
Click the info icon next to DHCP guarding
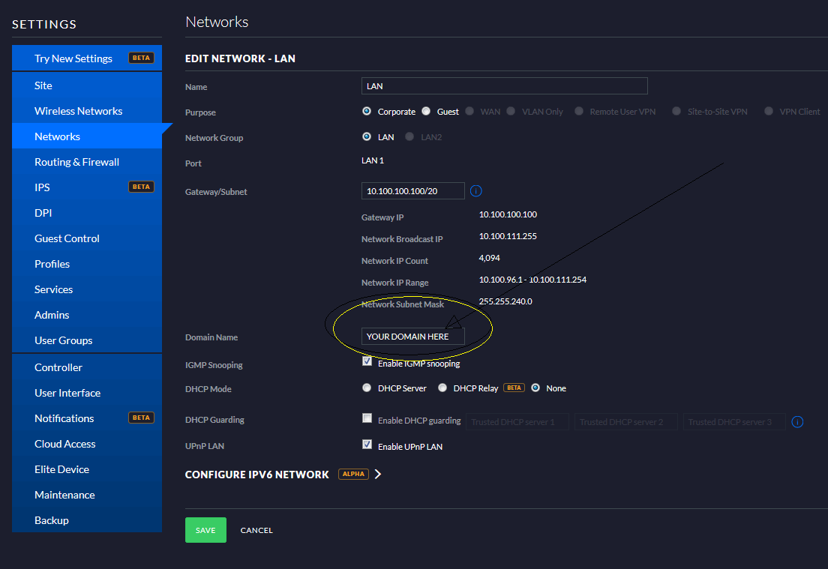coord(797,422)
